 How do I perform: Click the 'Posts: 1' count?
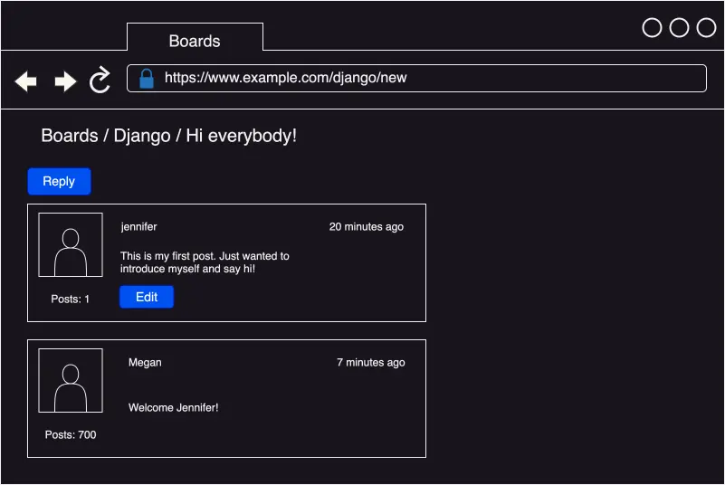coord(71,300)
